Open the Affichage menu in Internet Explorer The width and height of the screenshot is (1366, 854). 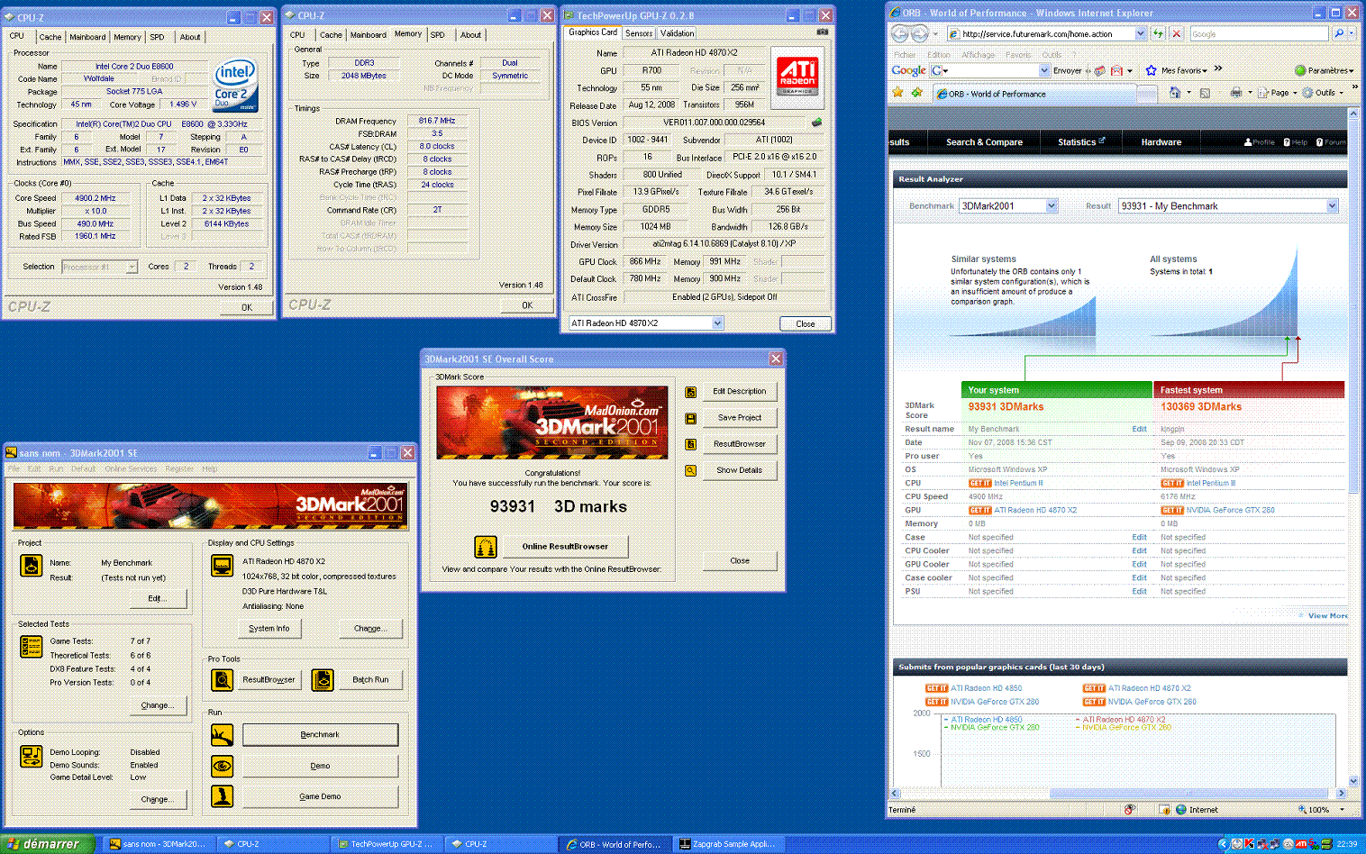(x=978, y=55)
